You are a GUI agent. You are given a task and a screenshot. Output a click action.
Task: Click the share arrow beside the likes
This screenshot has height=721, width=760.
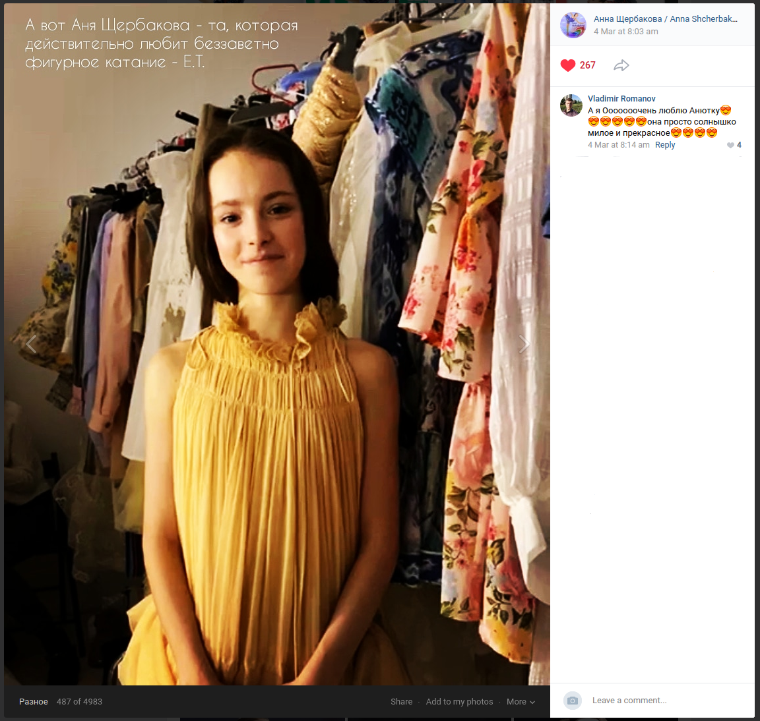point(621,65)
